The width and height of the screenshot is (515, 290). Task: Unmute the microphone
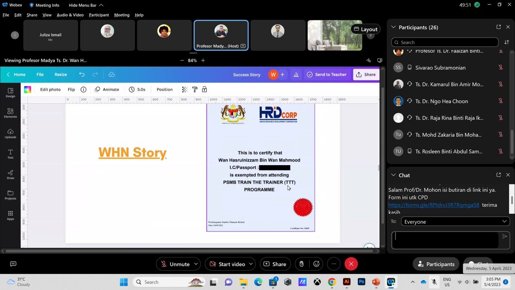coord(175,264)
